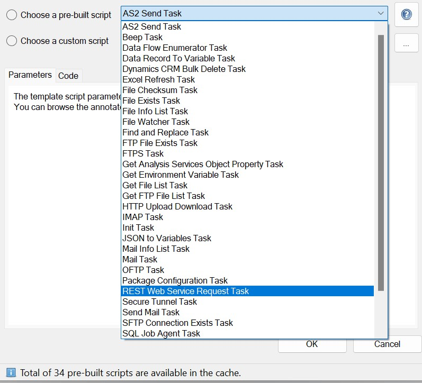422x383 pixels.
Task: Select SFTP Connection Exists Task
Action: point(247,323)
